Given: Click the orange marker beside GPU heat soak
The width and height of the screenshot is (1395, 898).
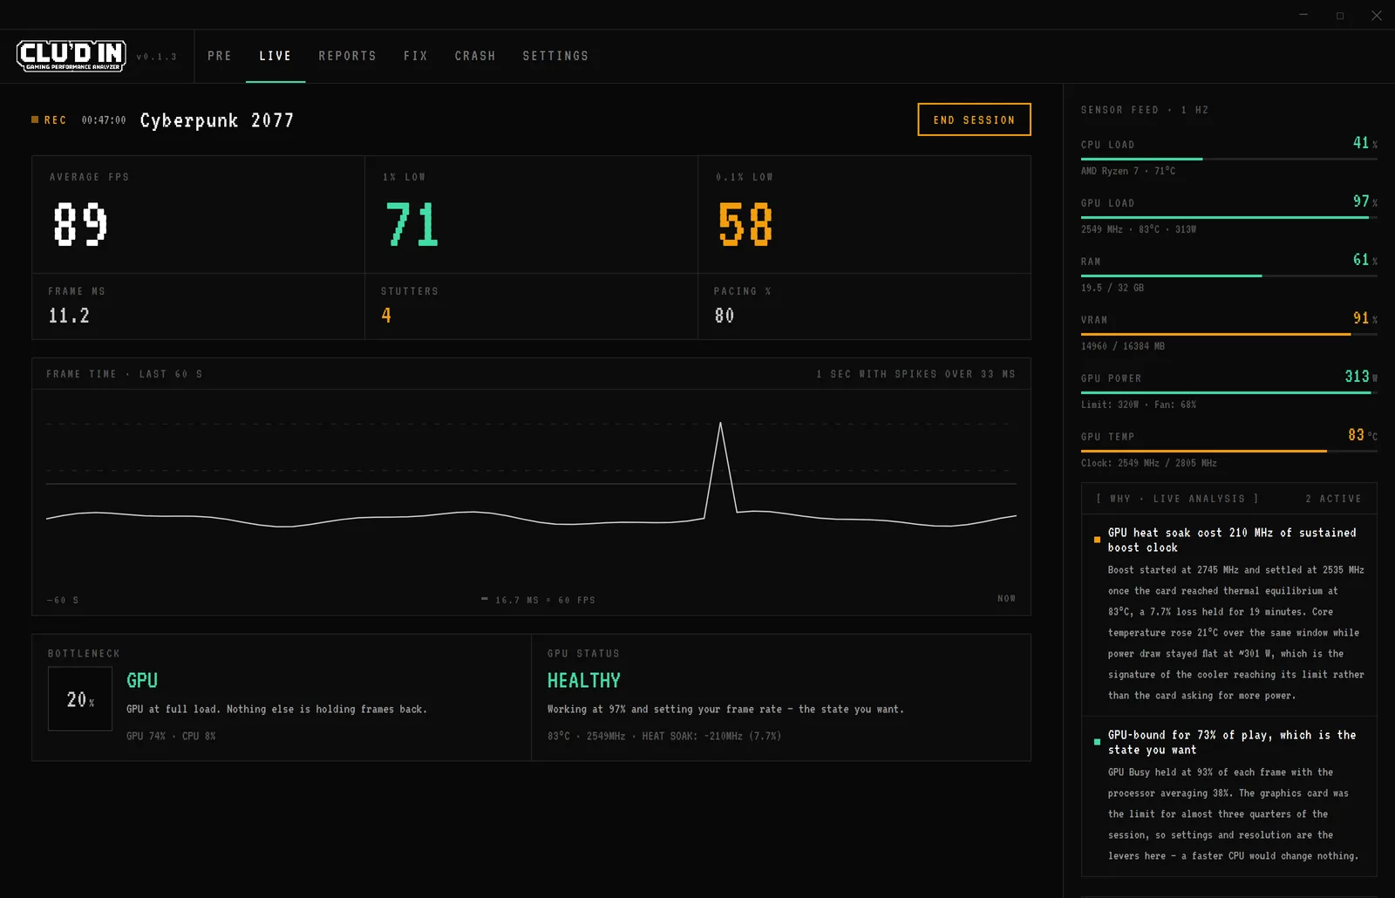Looking at the screenshot, I should (x=1097, y=540).
